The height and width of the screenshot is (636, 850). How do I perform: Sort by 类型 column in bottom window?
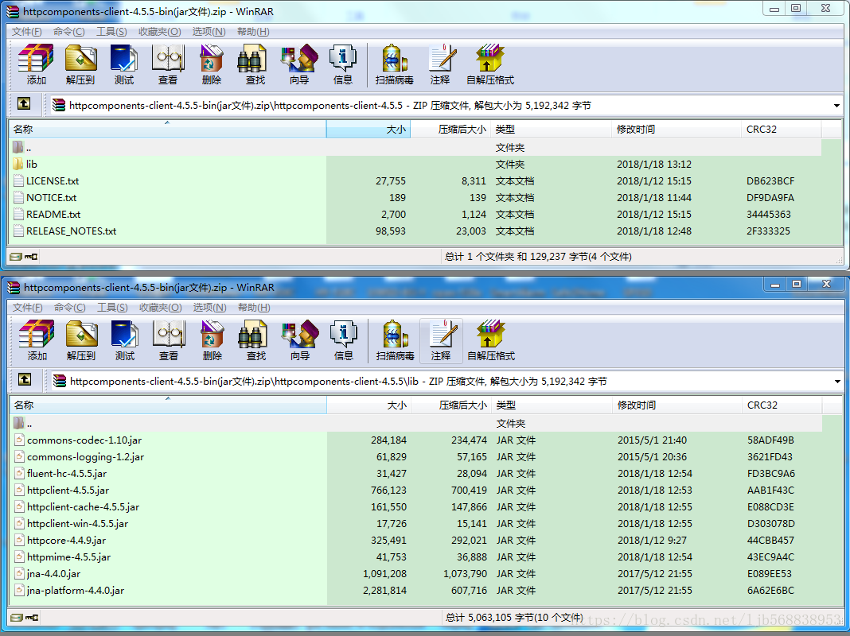(x=552, y=405)
